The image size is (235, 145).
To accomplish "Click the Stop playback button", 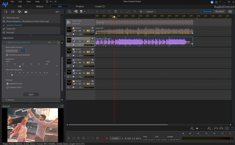I will pos(74,138).
